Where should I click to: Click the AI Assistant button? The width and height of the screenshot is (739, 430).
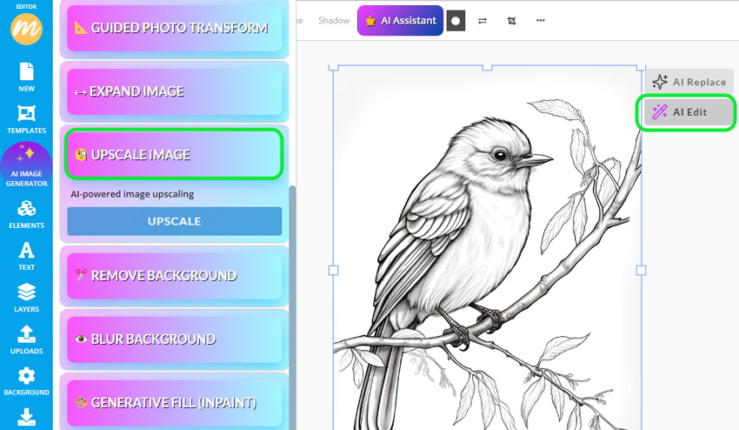coord(400,21)
